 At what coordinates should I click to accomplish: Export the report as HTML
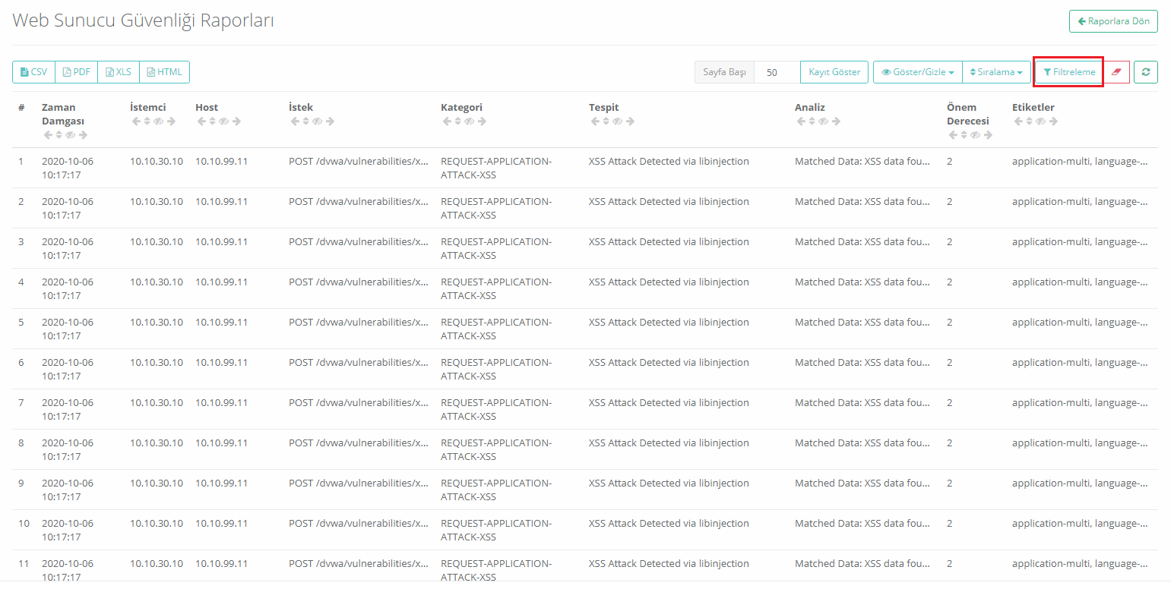pyautogui.click(x=164, y=72)
